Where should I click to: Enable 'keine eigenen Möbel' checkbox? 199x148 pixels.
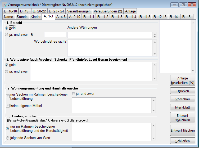8,106
